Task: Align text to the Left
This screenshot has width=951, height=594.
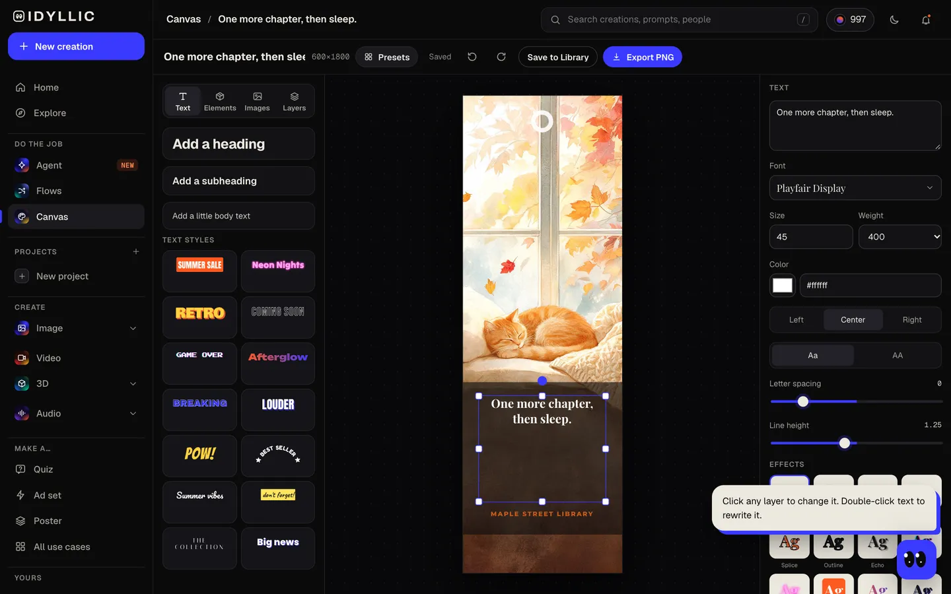Action: 796,319
